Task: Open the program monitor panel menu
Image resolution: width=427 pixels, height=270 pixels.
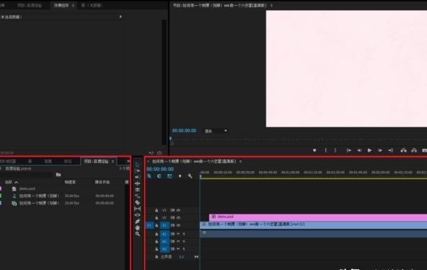Action: (x=271, y=5)
